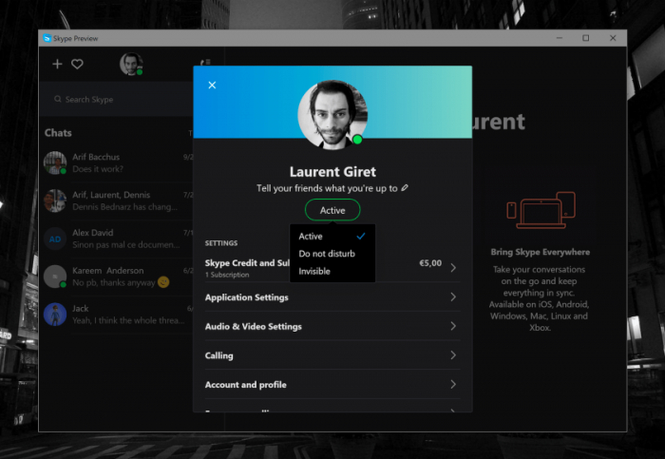
Task: Open Account and profile
Action: coord(332,384)
